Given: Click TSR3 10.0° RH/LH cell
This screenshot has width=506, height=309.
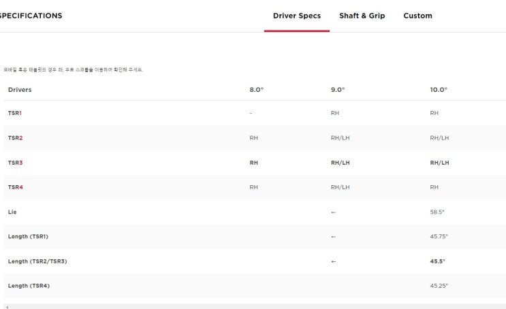Looking at the screenshot, I should tap(439, 163).
